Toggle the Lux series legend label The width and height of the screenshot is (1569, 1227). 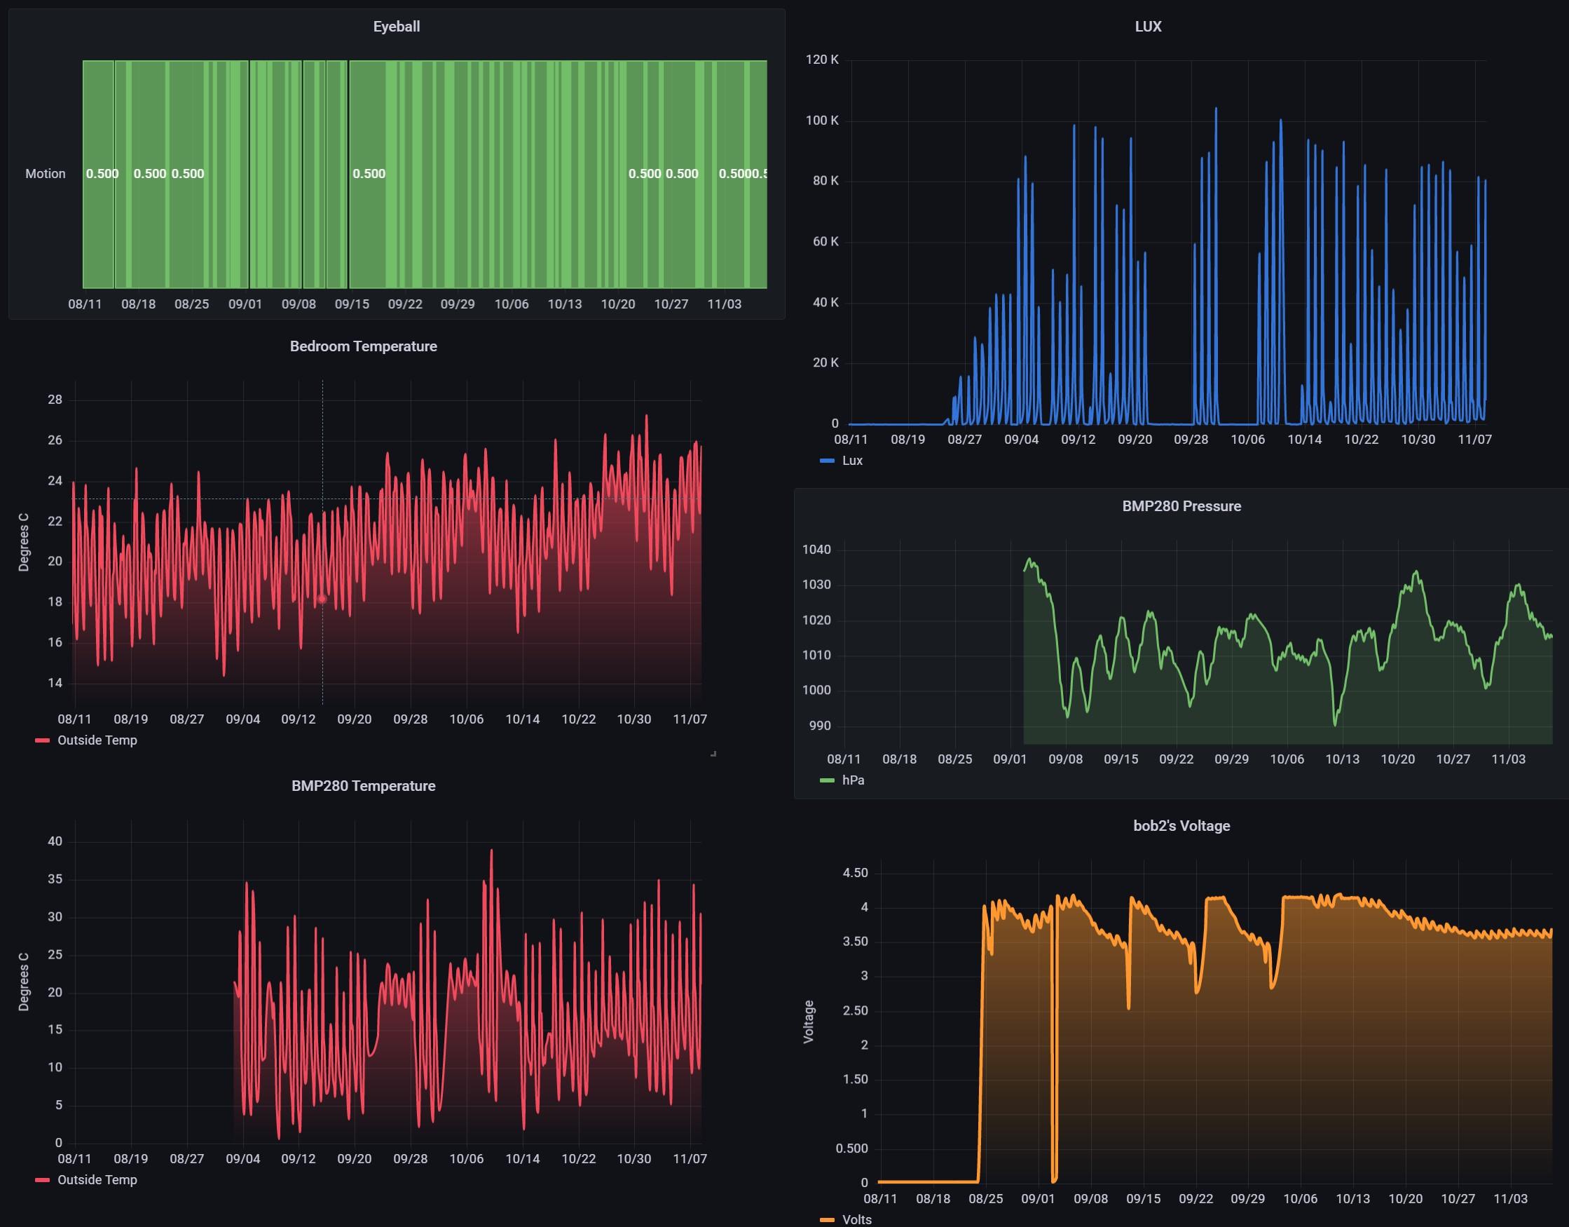[x=852, y=461]
